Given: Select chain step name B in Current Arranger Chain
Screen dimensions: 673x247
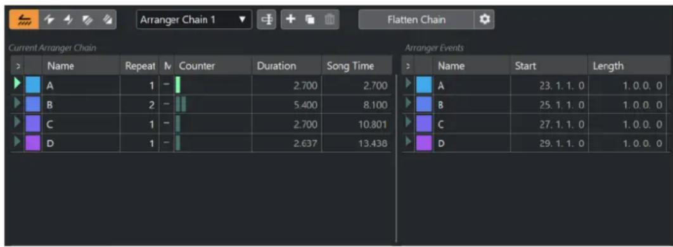Looking at the screenshot, I should tap(50, 105).
